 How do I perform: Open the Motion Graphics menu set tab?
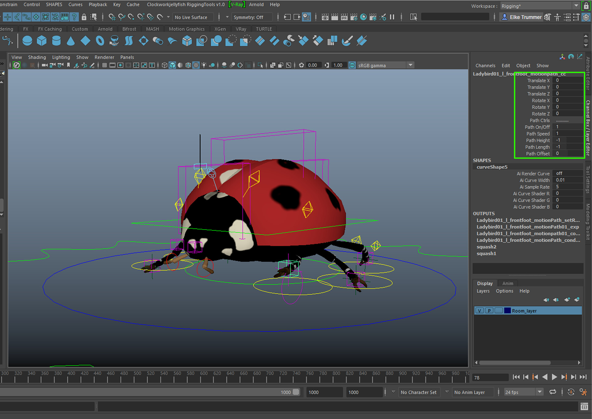click(187, 29)
